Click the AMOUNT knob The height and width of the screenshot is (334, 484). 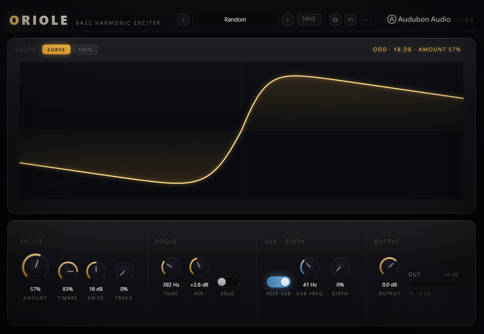[x=36, y=267]
